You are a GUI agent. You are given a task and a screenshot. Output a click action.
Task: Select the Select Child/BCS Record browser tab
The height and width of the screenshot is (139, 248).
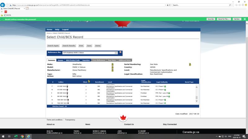pos(13,9)
